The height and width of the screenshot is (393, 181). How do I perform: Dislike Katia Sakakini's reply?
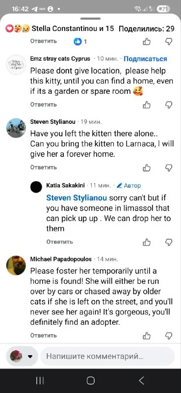[169, 242]
